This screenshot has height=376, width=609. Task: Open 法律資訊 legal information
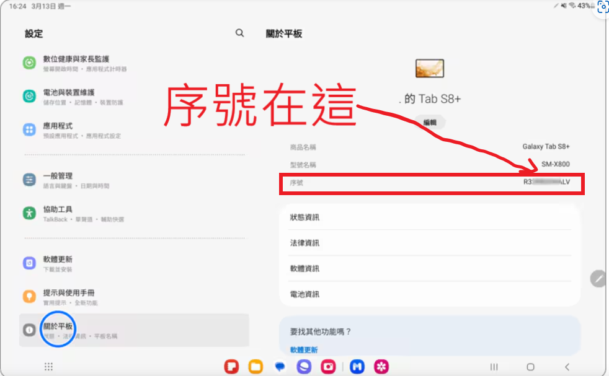[x=429, y=243]
